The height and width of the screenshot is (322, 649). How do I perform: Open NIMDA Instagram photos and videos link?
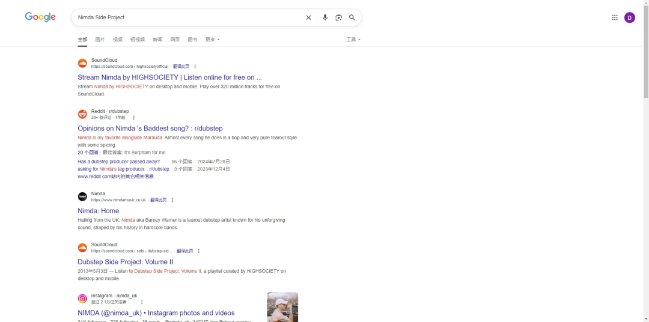click(156, 313)
